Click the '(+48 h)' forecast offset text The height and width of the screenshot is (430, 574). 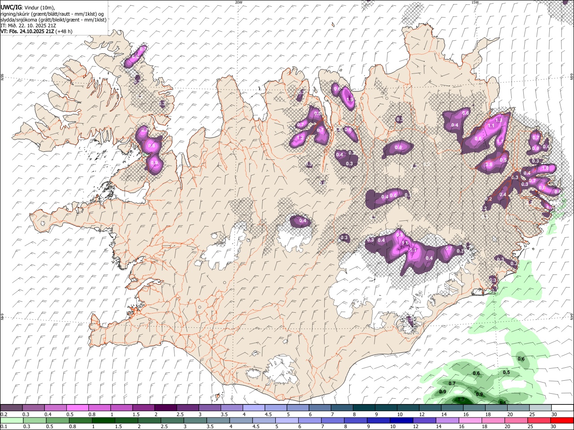click(x=64, y=31)
